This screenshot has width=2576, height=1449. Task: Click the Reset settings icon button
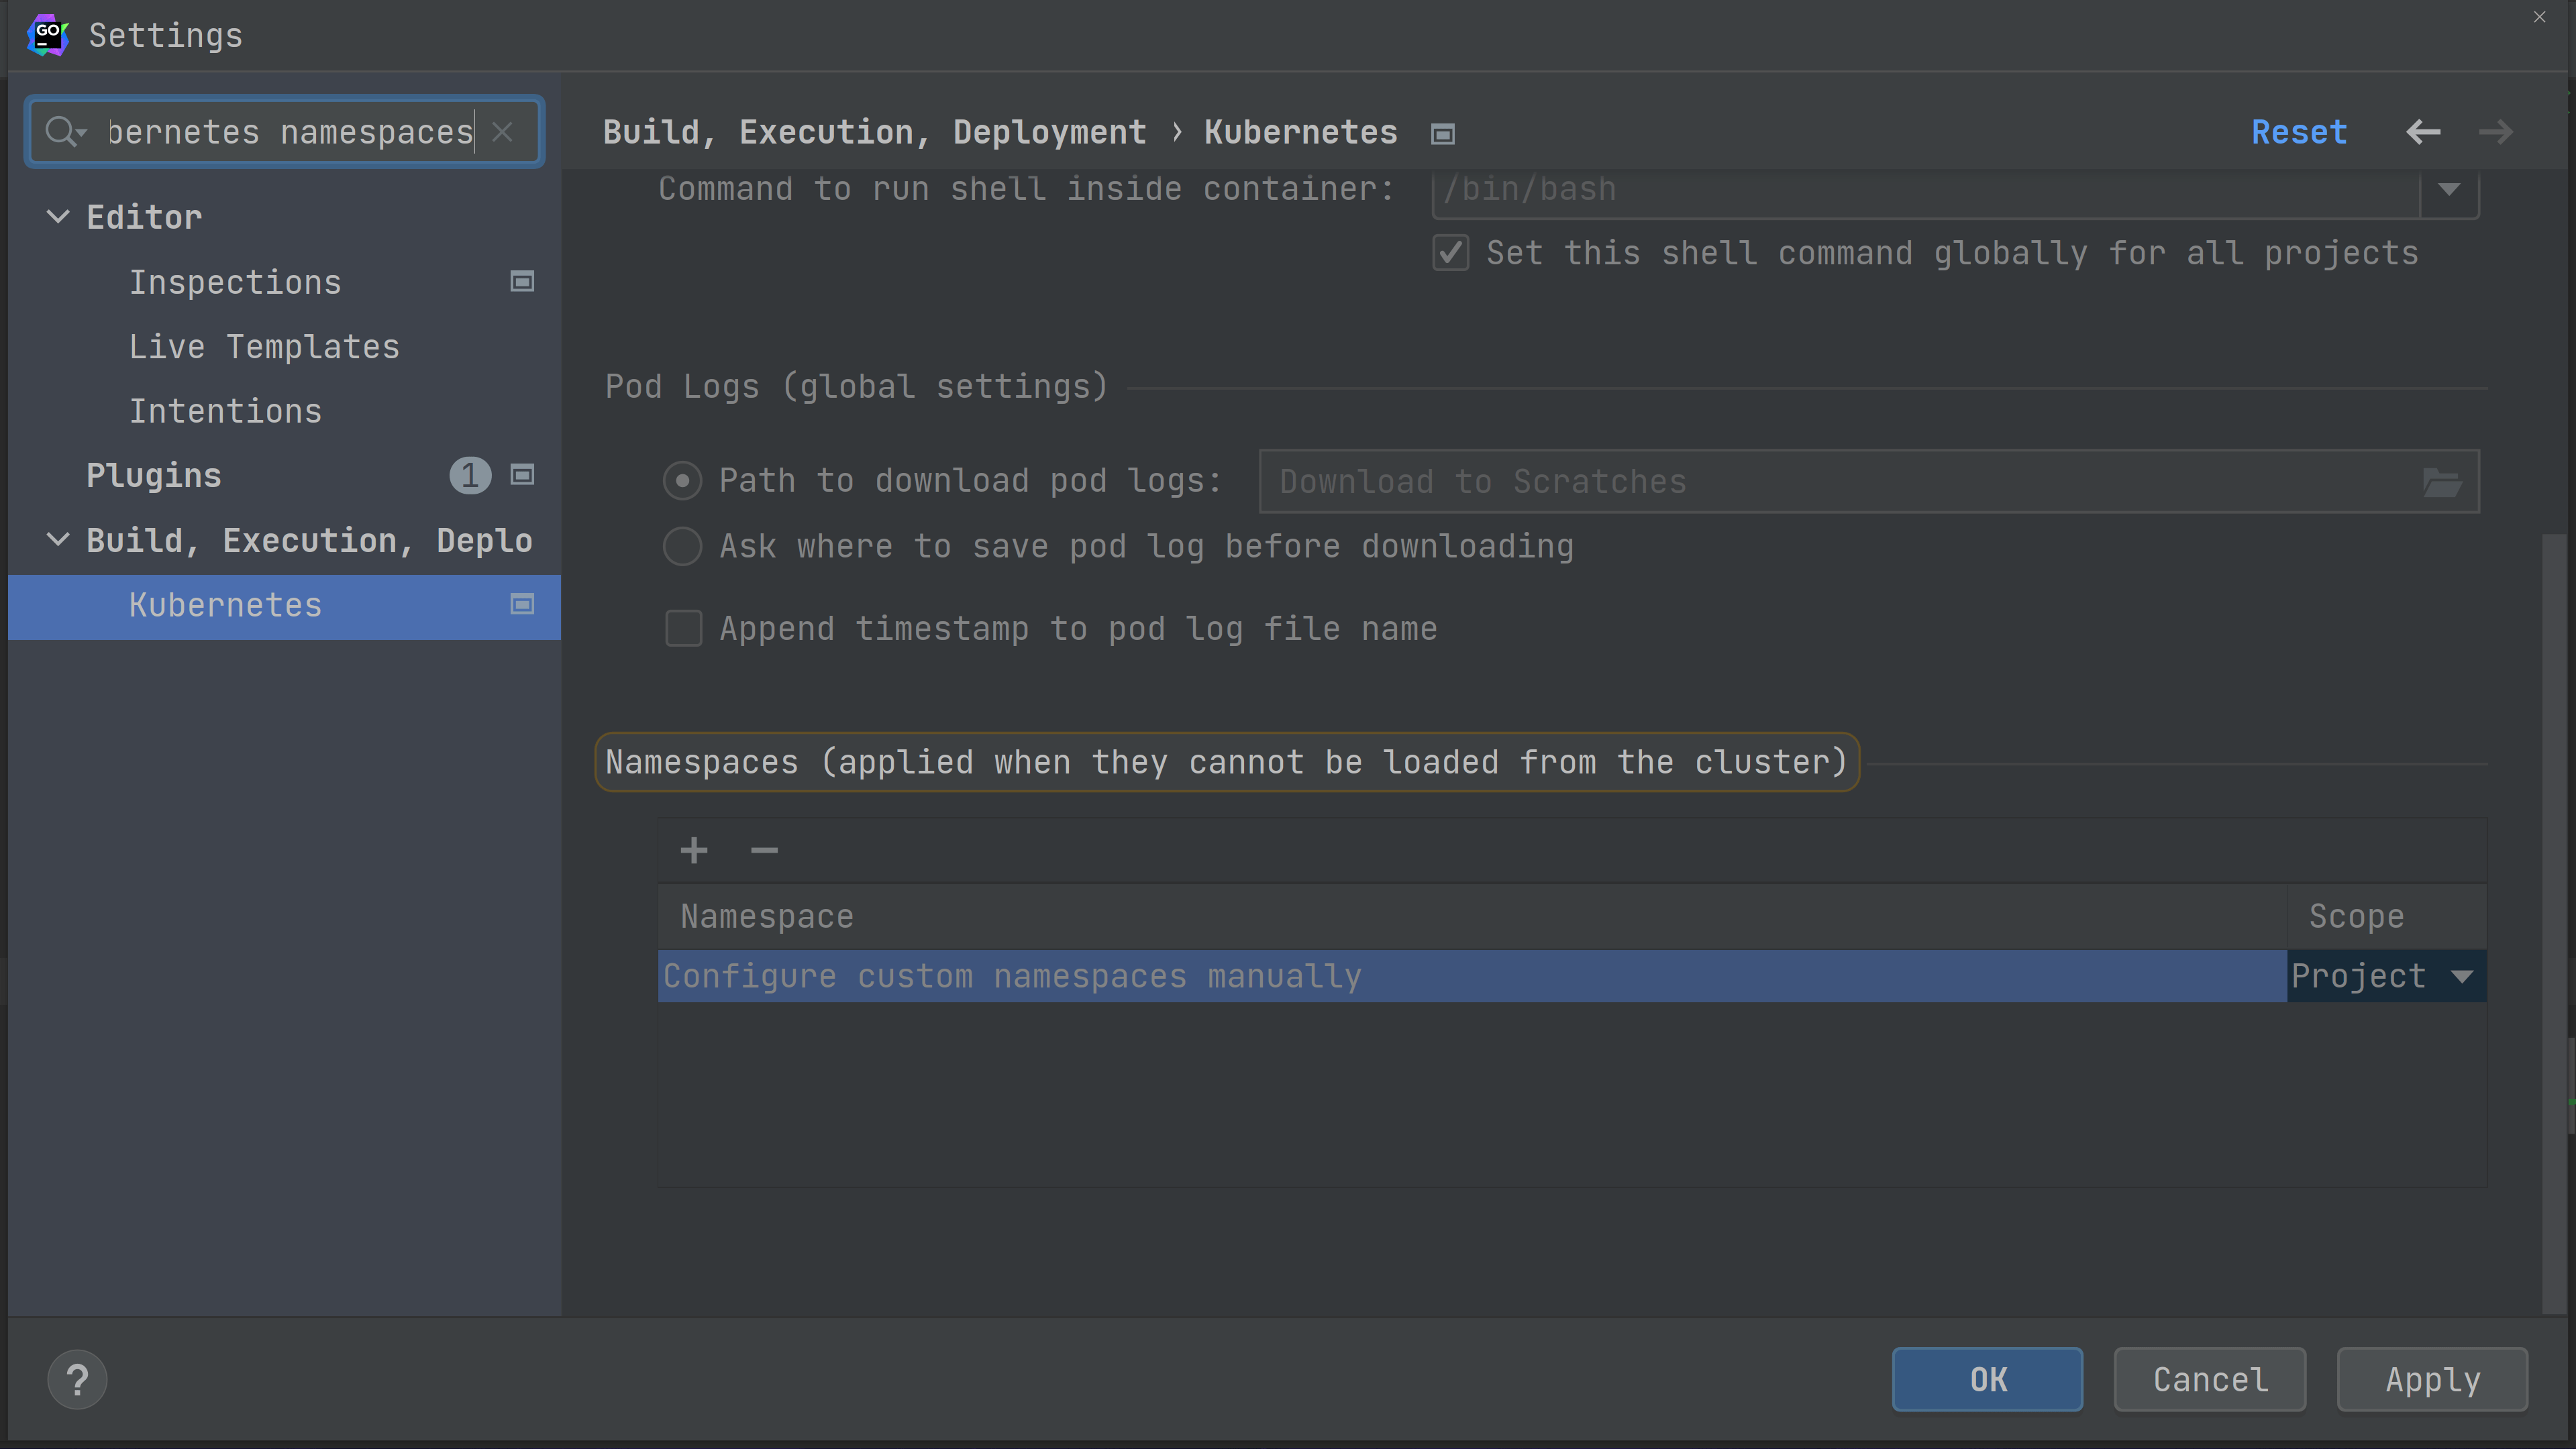pos(2300,131)
